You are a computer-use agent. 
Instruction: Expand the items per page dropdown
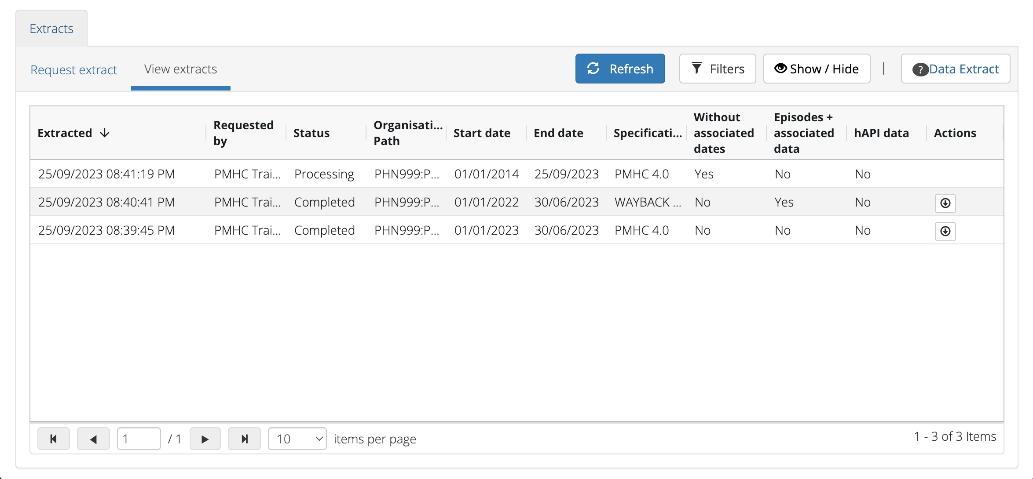(297, 439)
